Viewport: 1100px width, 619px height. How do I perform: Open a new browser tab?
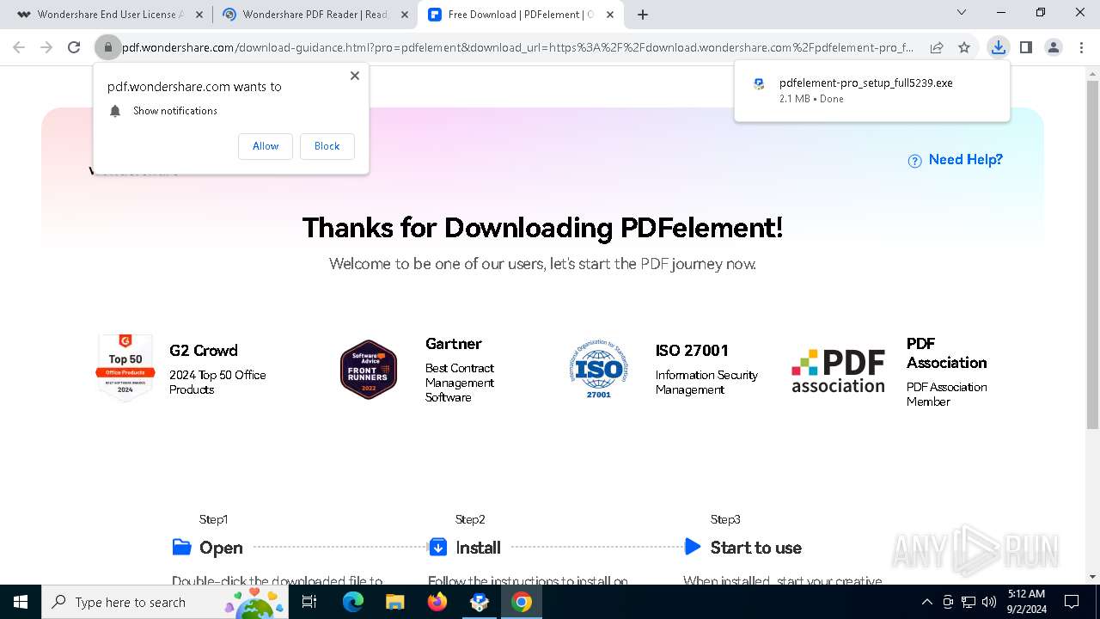coord(643,15)
